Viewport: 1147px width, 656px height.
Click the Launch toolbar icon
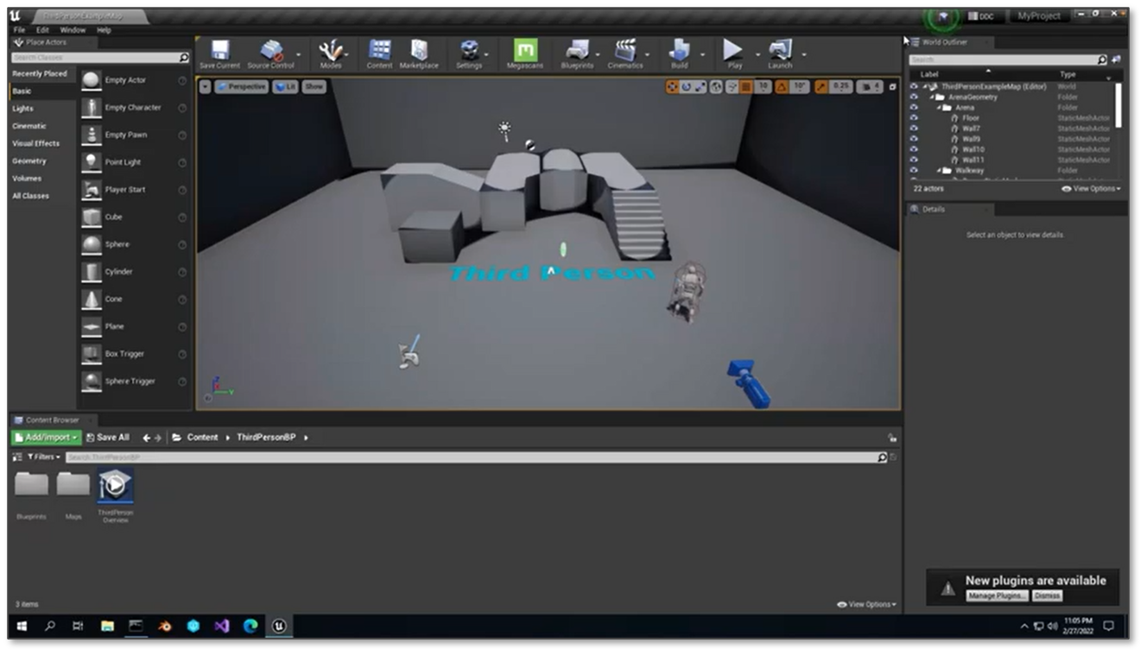pos(780,54)
